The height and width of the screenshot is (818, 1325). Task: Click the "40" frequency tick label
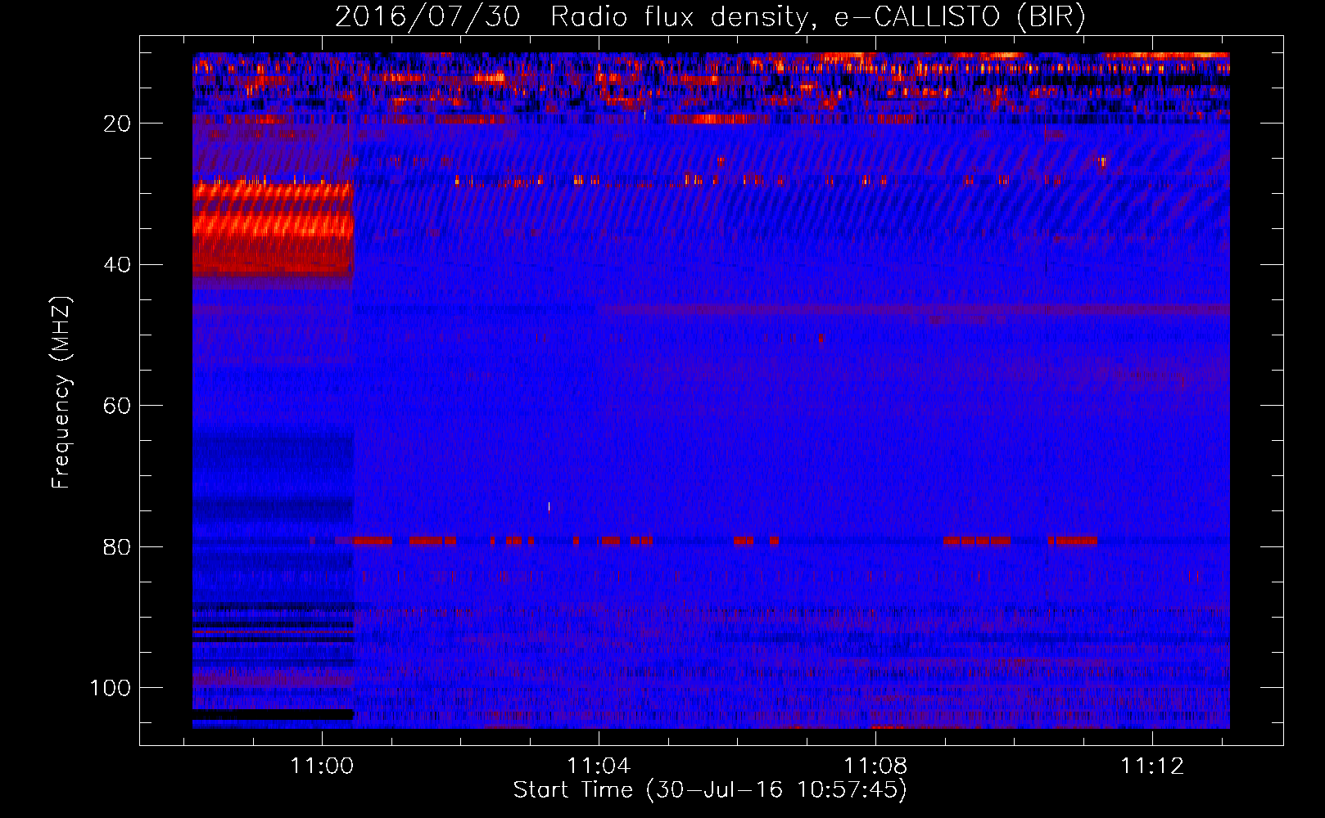118,265
